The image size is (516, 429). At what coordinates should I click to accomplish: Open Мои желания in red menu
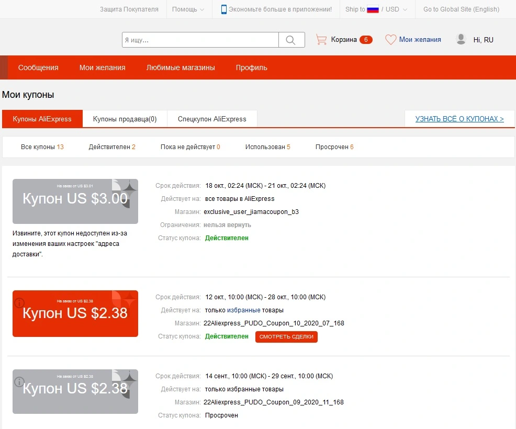(x=103, y=67)
